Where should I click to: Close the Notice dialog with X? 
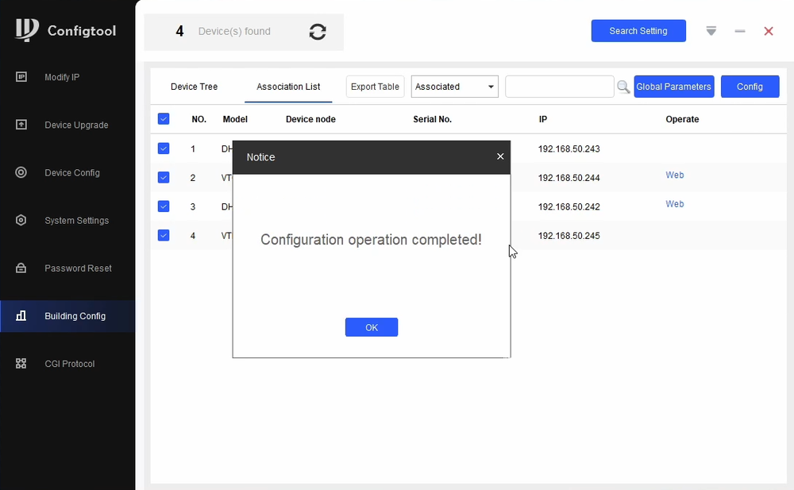(500, 156)
